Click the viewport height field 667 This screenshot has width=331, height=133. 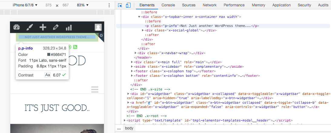click(66, 5)
